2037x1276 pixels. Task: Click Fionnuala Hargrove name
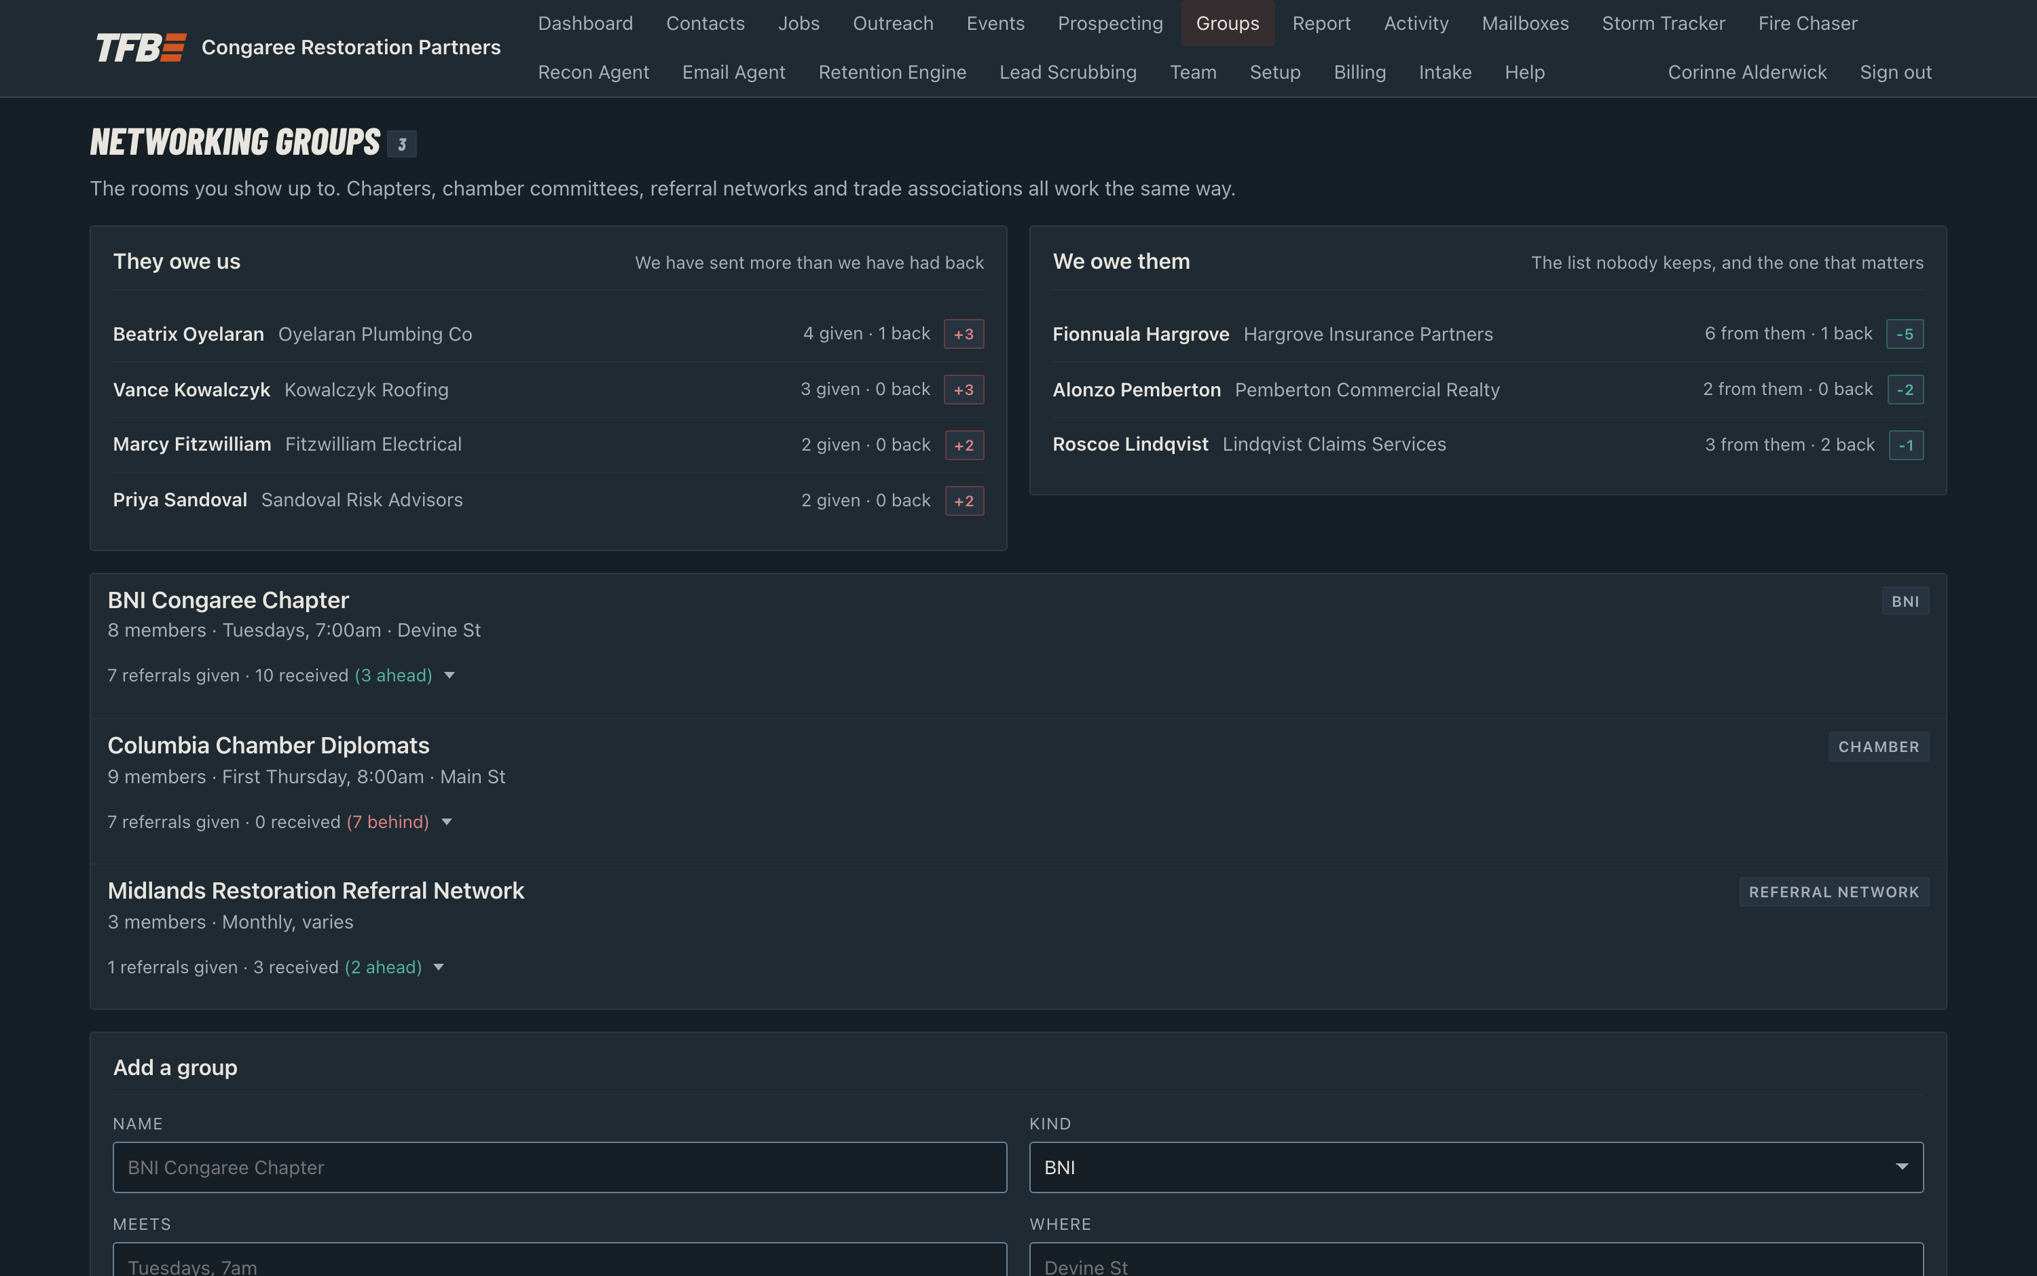pos(1141,334)
